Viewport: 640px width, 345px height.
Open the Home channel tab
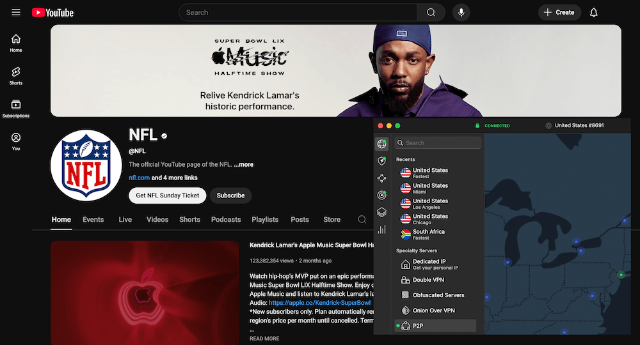[61, 220]
